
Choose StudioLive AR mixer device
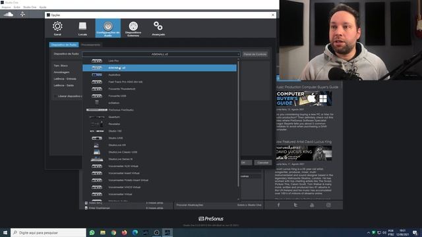click(x=160, y=145)
